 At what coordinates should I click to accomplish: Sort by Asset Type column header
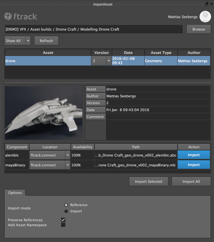point(161,53)
